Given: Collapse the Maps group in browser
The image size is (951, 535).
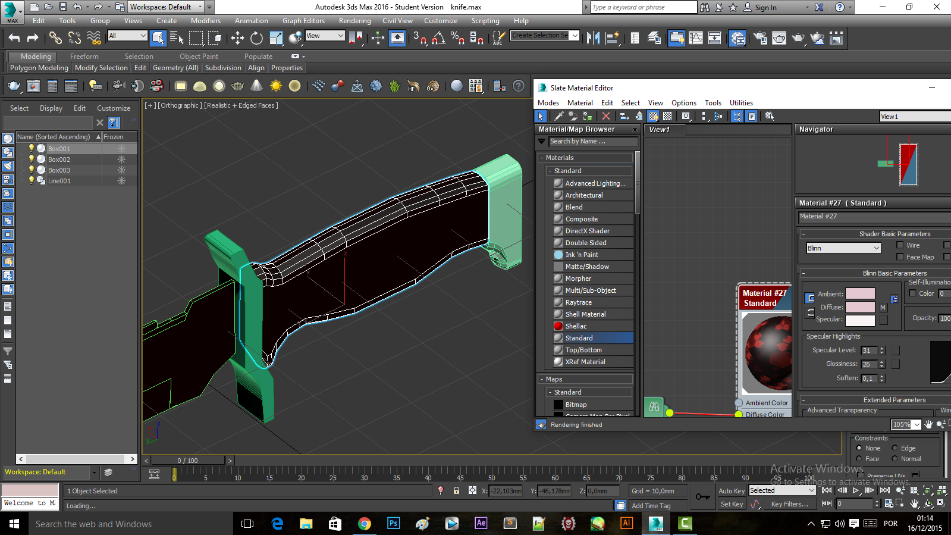Looking at the screenshot, I should tap(542, 379).
